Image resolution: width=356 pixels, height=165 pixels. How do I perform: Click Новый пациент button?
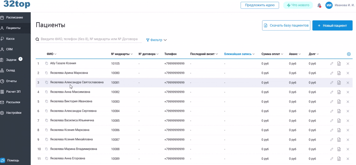tap(332, 25)
